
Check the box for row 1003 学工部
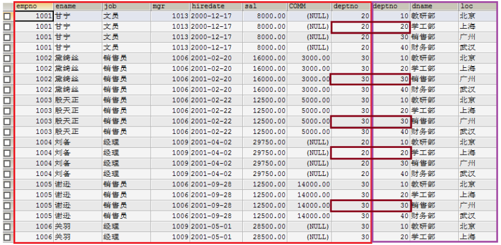click(7, 111)
